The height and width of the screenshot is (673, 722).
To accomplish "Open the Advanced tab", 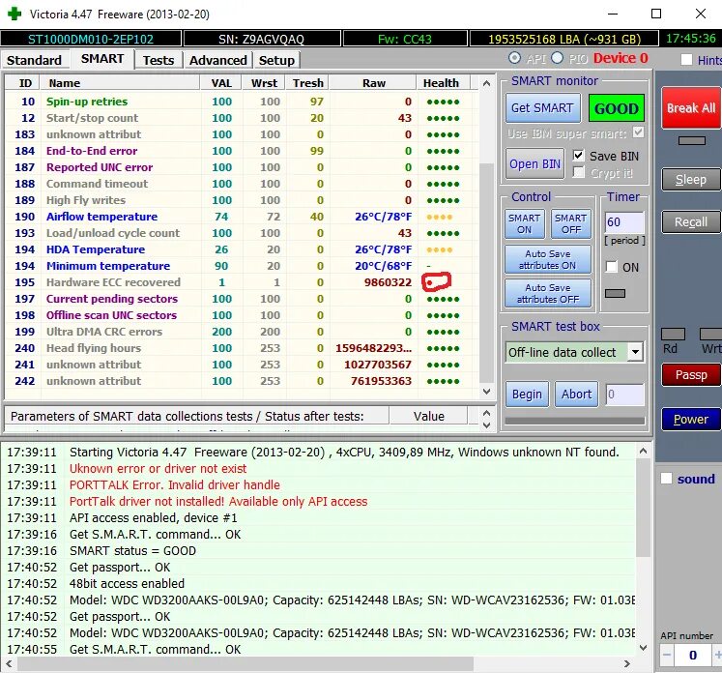I will pyautogui.click(x=218, y=60).
